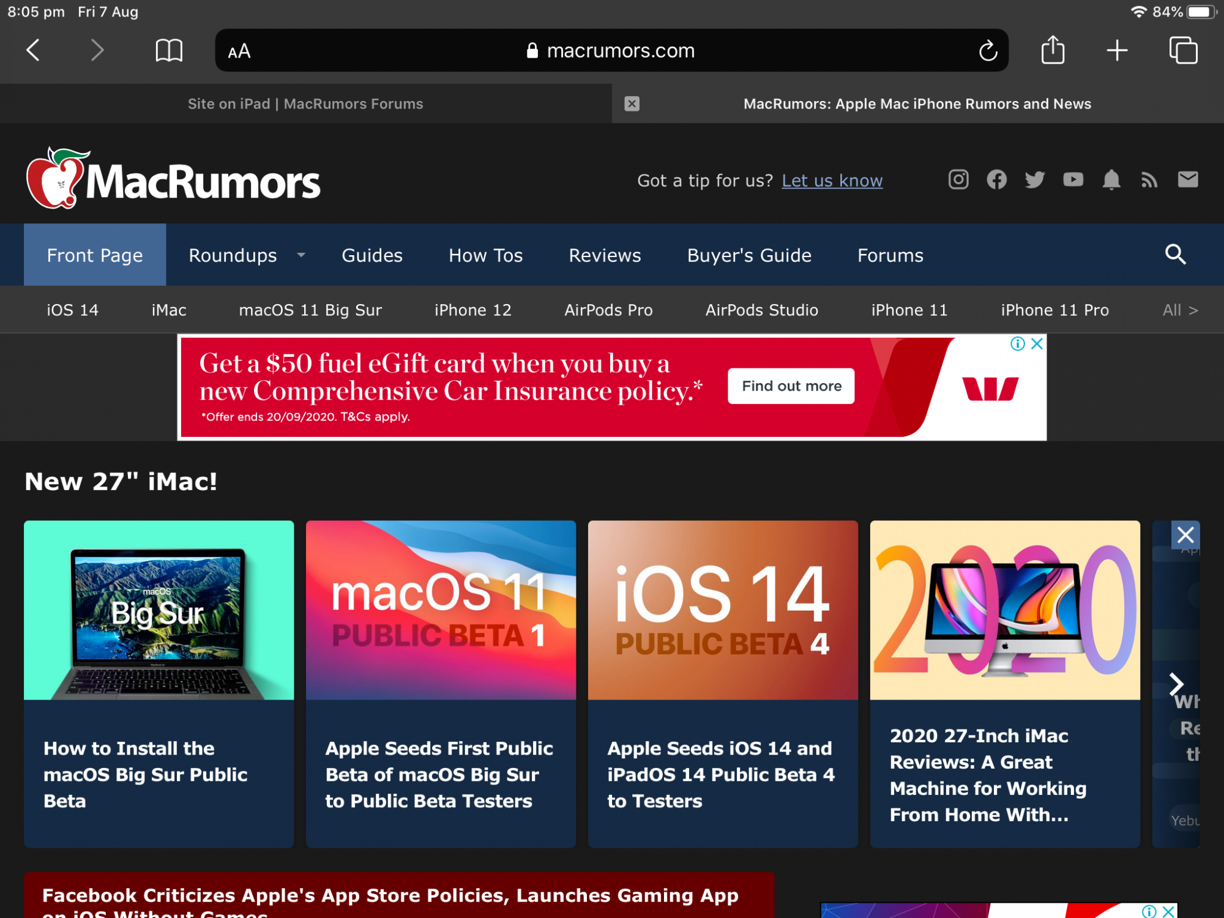Viewport: 1224px width, 918px height.
Task: Add a new Safari tab
Action: click(x=1117, y=50)
